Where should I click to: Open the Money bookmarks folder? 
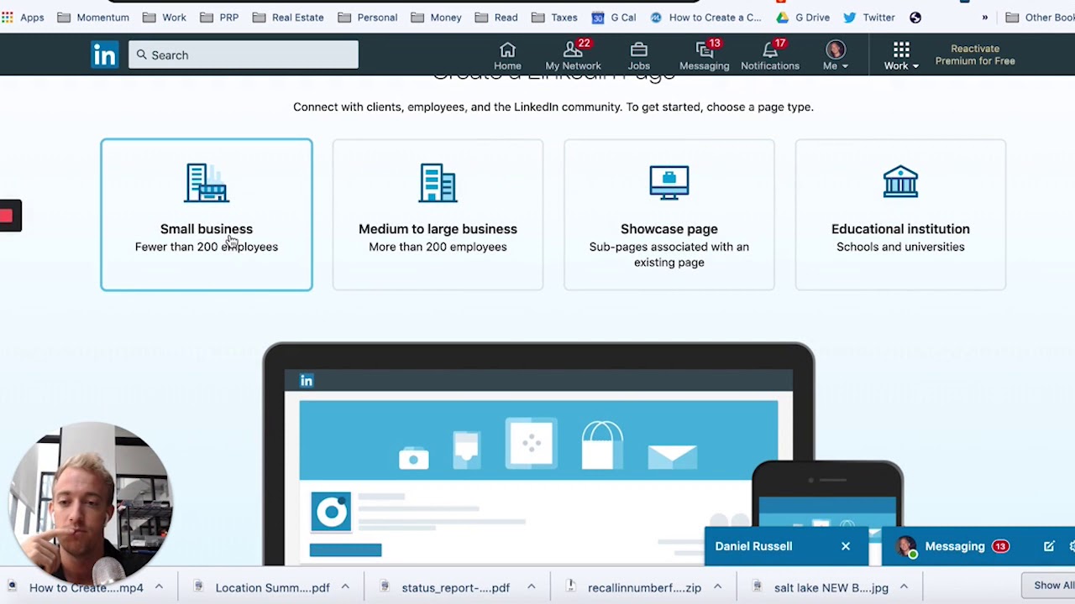(x=437, y=17)
